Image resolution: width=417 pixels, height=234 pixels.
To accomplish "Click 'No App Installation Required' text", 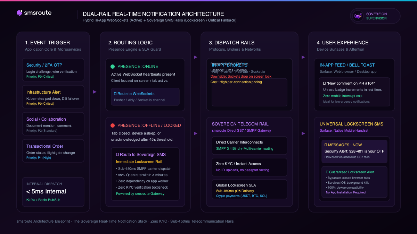I will (x=346, y=192).
